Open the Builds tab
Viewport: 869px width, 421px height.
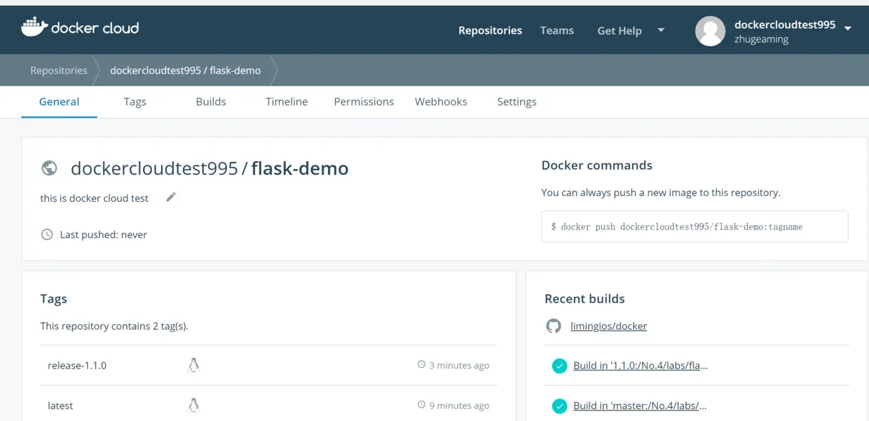coord(211,102)
